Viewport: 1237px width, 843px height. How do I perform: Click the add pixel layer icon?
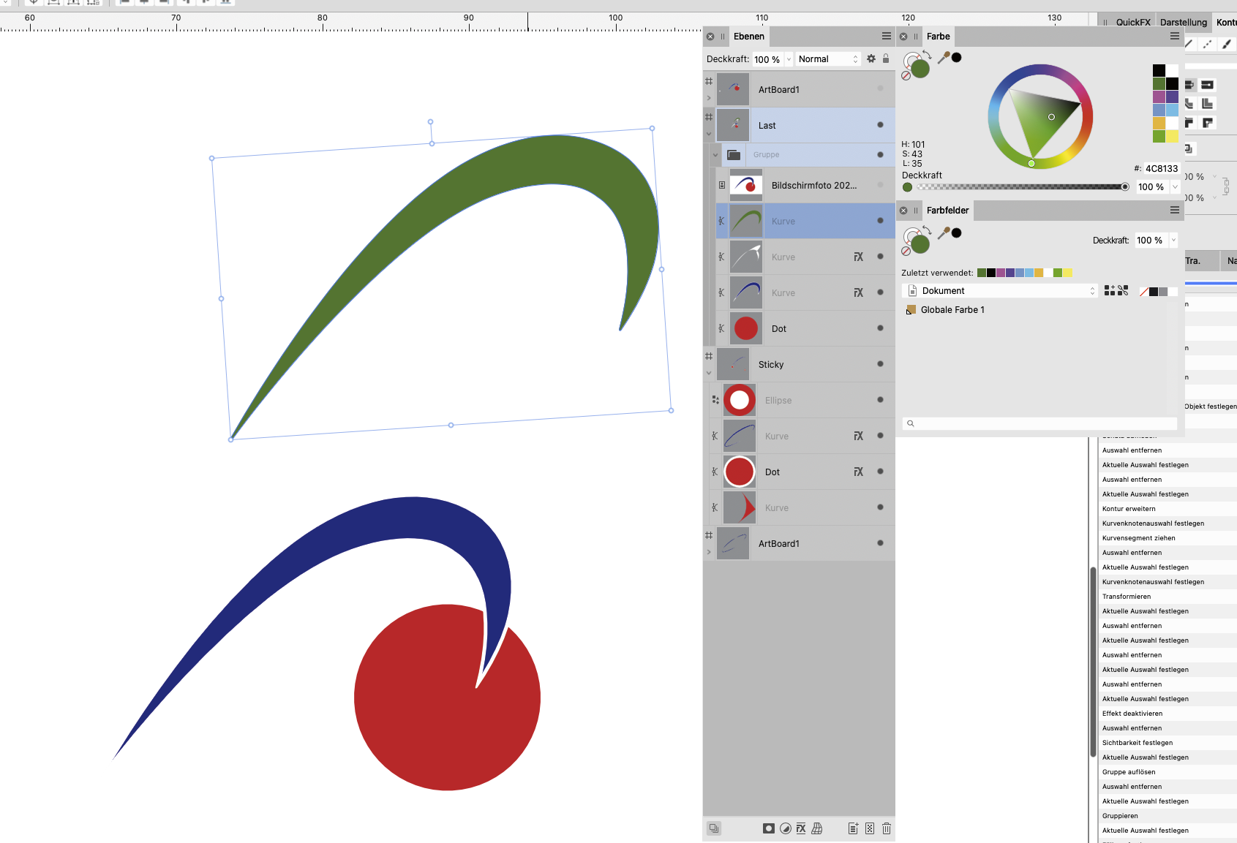coord(870,828)
